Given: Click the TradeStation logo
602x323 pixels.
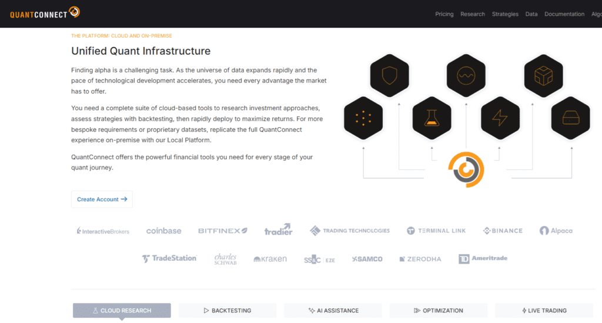Looking at the screenshot, I should tap(169, 258).
